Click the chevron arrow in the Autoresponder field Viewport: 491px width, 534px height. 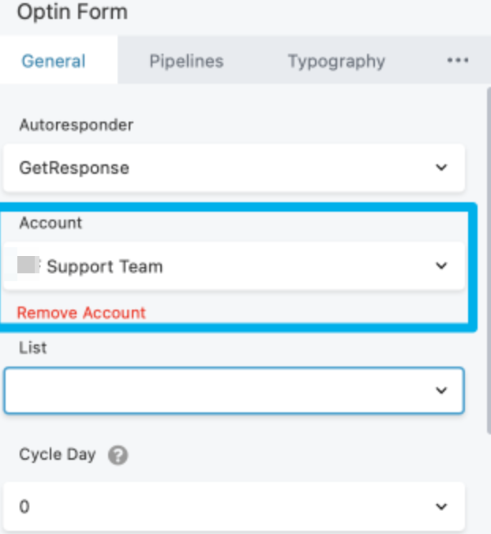tap(441, 167)
